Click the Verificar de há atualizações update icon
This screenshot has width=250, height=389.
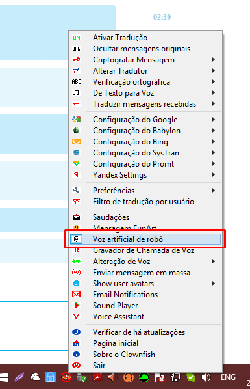(77, 332)
